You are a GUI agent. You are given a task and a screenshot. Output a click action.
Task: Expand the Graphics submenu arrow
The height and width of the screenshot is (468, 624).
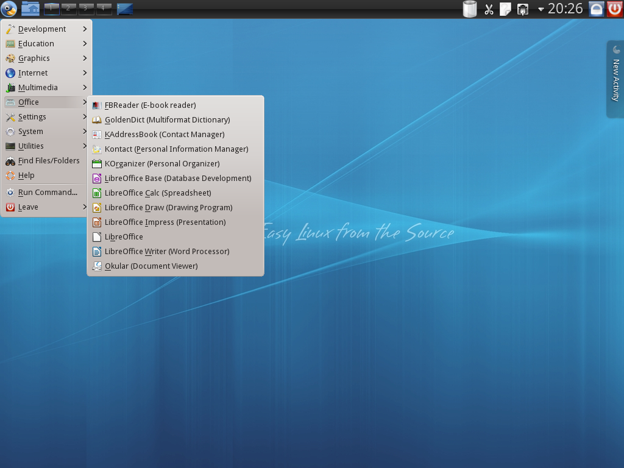84,58
